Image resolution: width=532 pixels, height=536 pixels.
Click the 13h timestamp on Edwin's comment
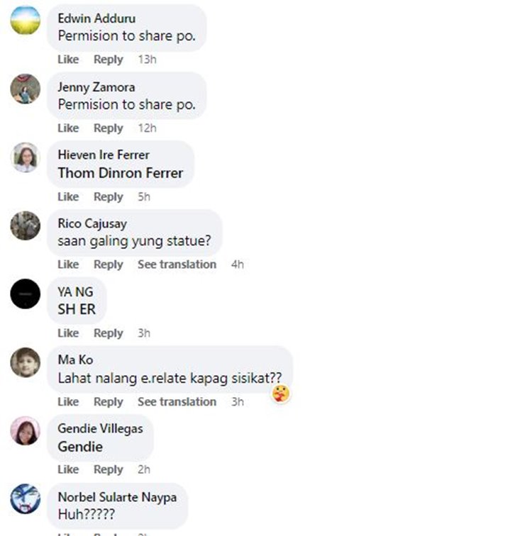(x=148, y=60)
